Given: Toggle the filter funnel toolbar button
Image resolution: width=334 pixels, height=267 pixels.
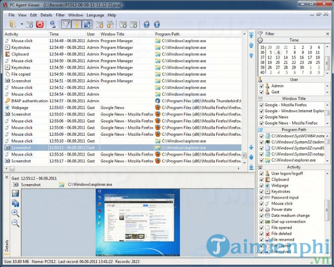Looking at the screenshot, I should (x=66, y=24).
